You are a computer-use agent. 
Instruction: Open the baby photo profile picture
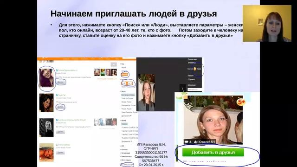pos(46,153)
